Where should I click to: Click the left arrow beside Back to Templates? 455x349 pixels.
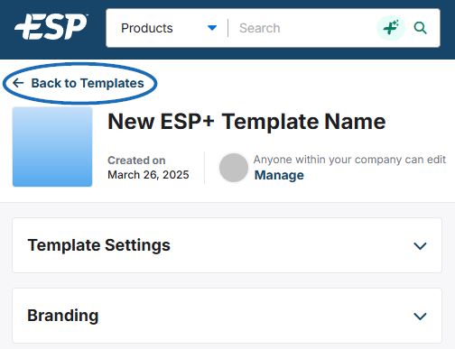[18, 83]
